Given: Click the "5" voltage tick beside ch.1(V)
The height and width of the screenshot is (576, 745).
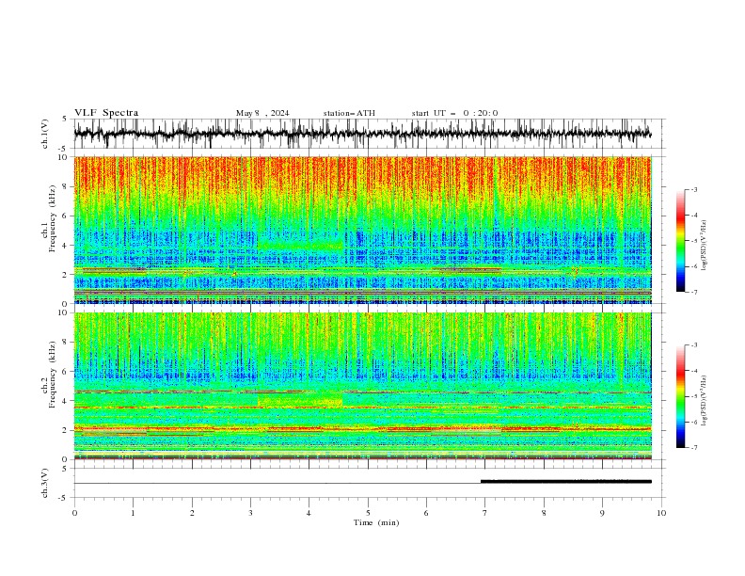Looking at the screenshot, I should click(x=66, y=120).
